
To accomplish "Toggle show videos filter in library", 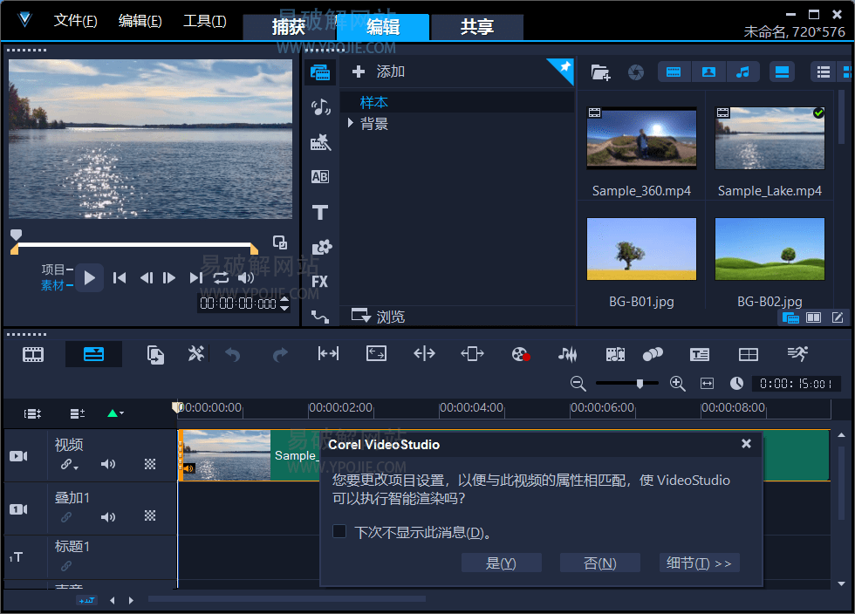I will pyautogui.click(x=674, y=72).
